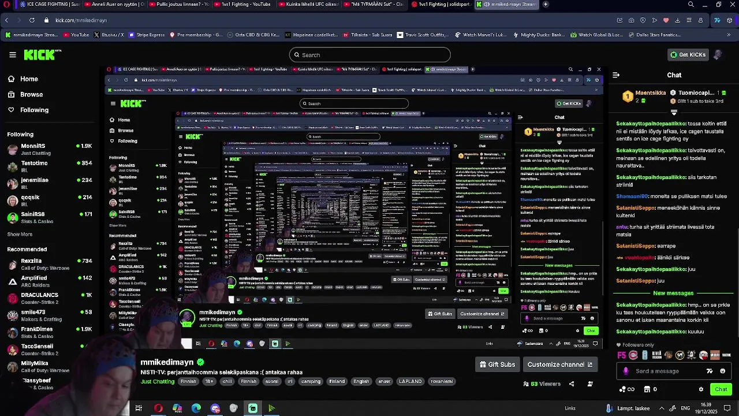
Task: Open the browser tab search magnifier in the title bar
Action: pos(691,4)
